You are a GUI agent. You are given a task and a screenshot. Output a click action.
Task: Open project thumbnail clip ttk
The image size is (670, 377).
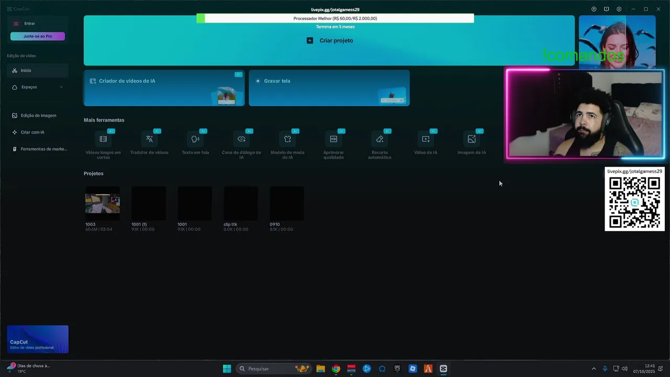[241, 203]
